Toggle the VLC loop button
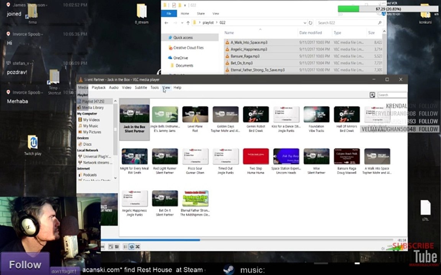 point(132,247)
